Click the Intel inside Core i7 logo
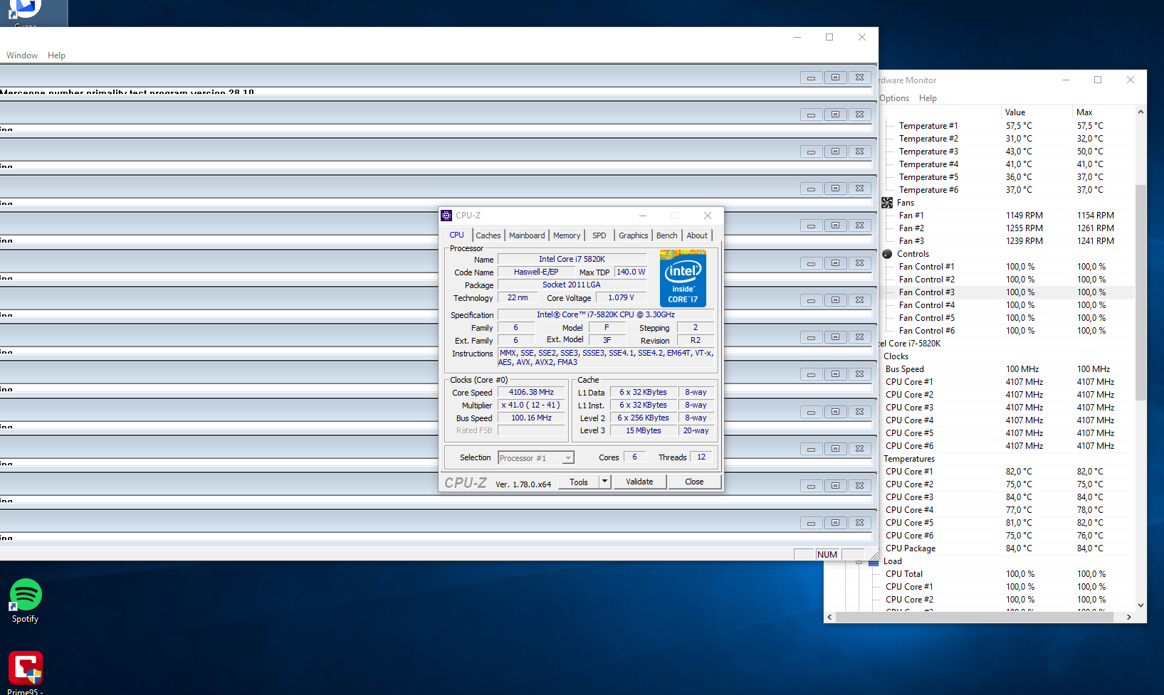 click(683, 278)
